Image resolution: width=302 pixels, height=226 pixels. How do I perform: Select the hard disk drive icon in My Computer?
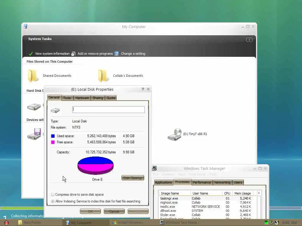pos(34,107)
